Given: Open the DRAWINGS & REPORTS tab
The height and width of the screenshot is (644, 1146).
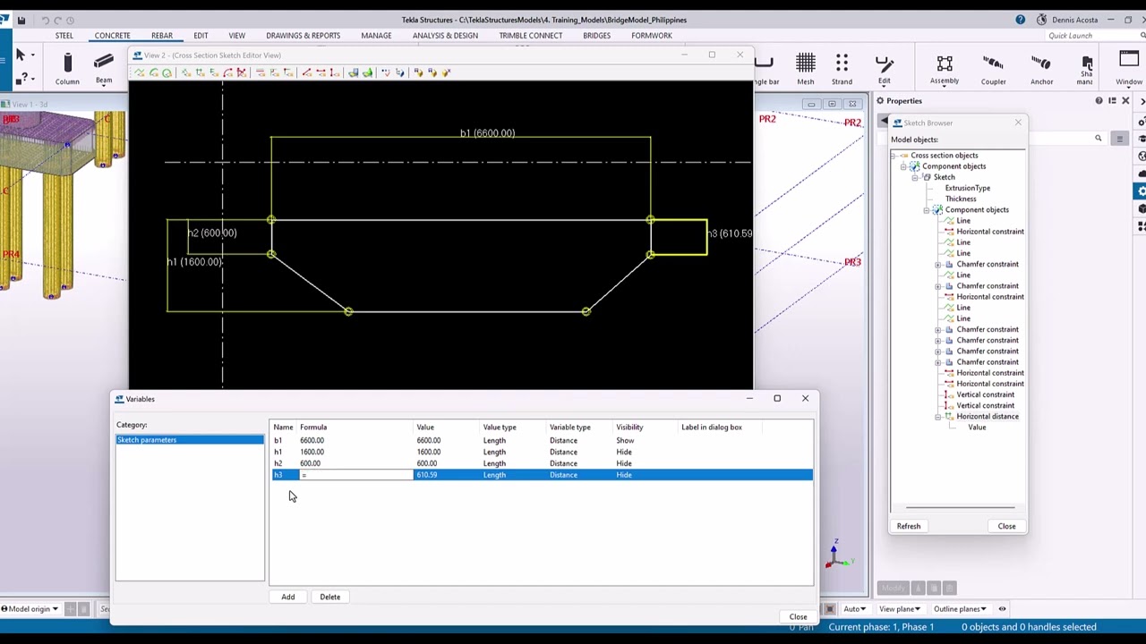Looking at the screenshot, I should tap(303, 36).
